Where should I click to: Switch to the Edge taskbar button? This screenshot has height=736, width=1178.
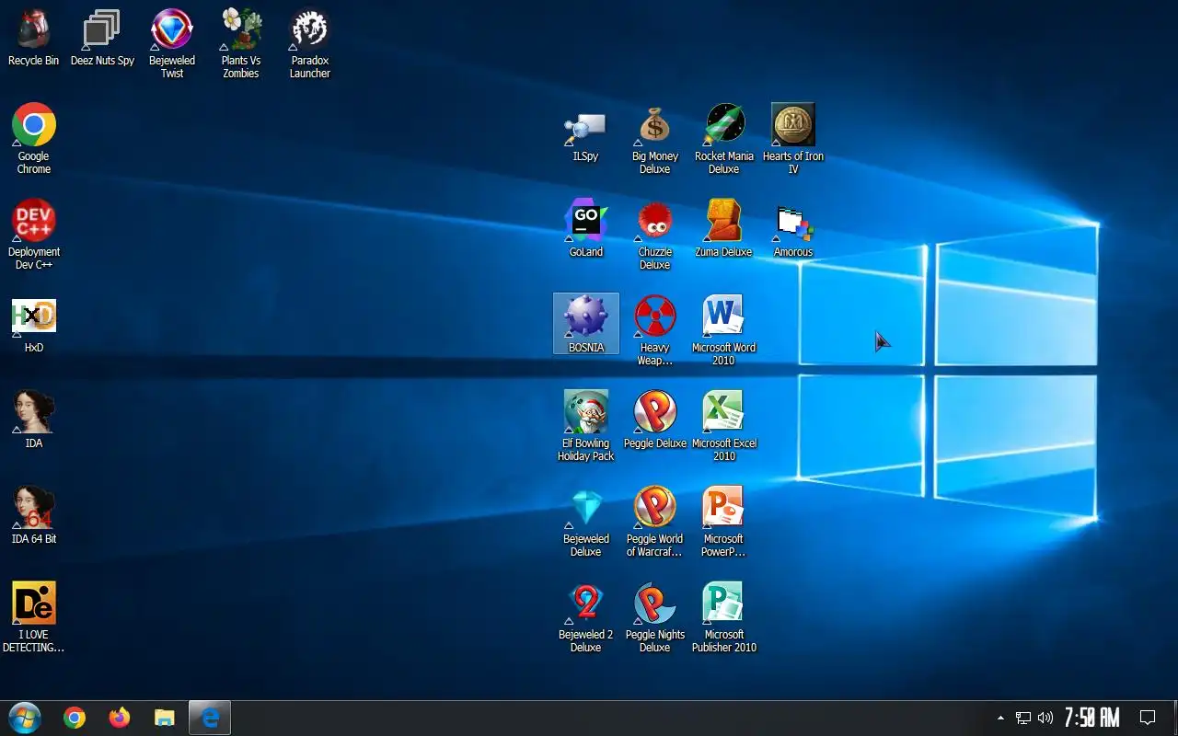pos(210,718)
